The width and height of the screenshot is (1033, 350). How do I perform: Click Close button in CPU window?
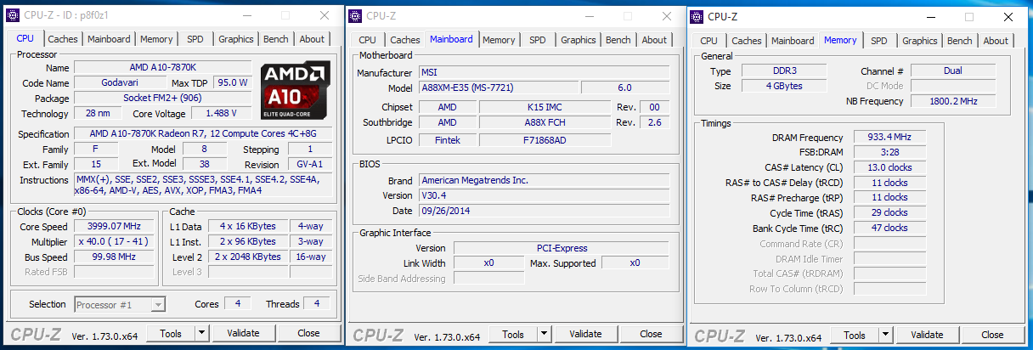308,334
